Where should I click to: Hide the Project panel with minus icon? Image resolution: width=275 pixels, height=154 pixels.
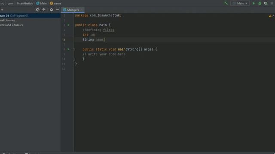pyautogui.click(x=57, y=10)
